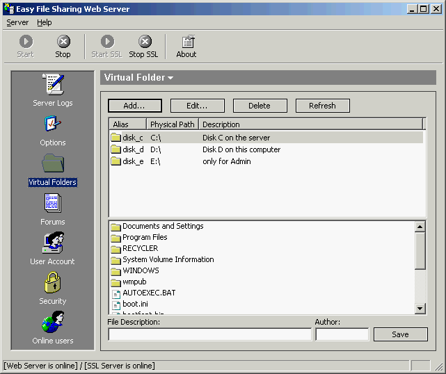This screenshot has height=374, width=446.
Task: Click the File Description input field
Action: [x=210, y=334]
